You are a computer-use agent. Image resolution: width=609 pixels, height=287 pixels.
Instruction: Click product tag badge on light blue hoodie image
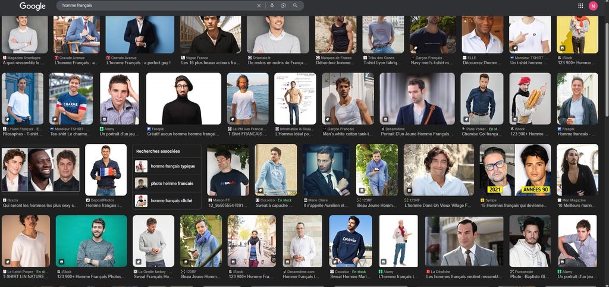point(261,191)
